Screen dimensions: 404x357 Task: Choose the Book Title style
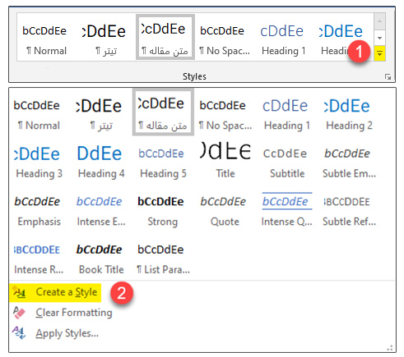100,258
